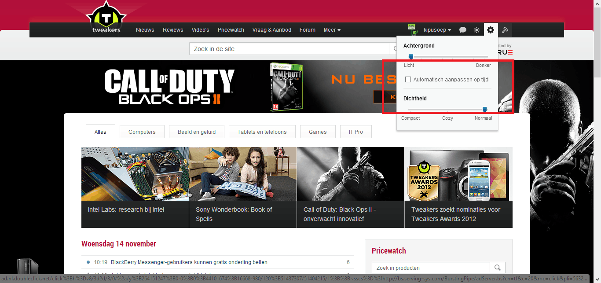Enable Automatisch aanpassen op tijd checkbox
The height and width of the screenshot is (283, 601).
[408, 80]
